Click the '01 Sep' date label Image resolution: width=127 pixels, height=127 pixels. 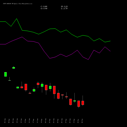(78, 121)
